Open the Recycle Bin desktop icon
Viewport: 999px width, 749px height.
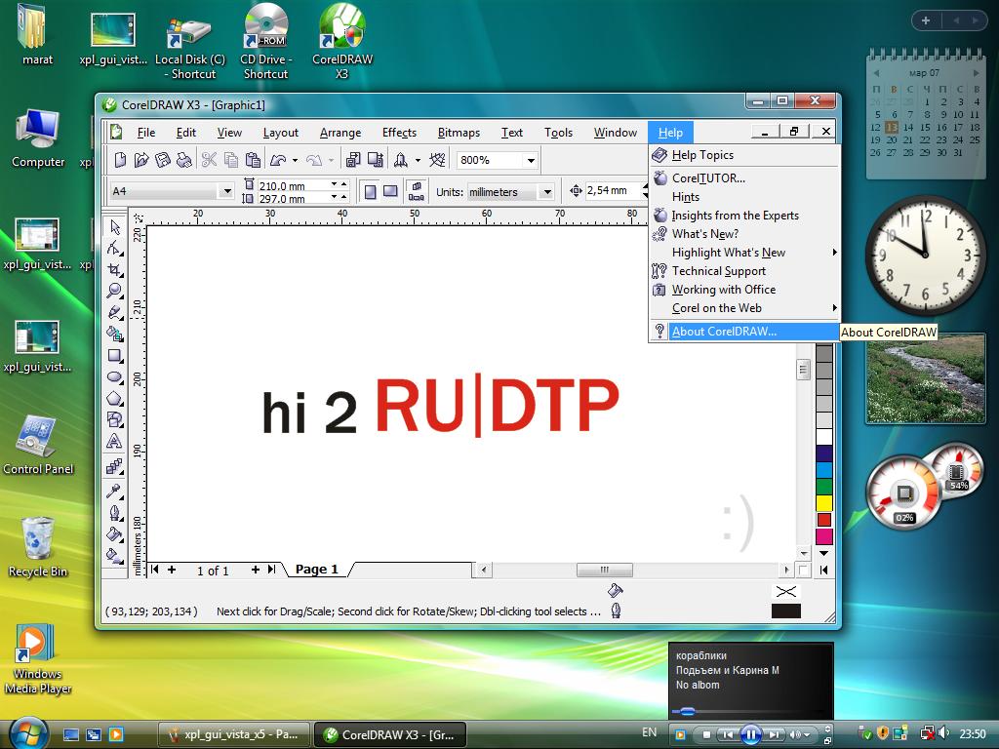point(38,547)
